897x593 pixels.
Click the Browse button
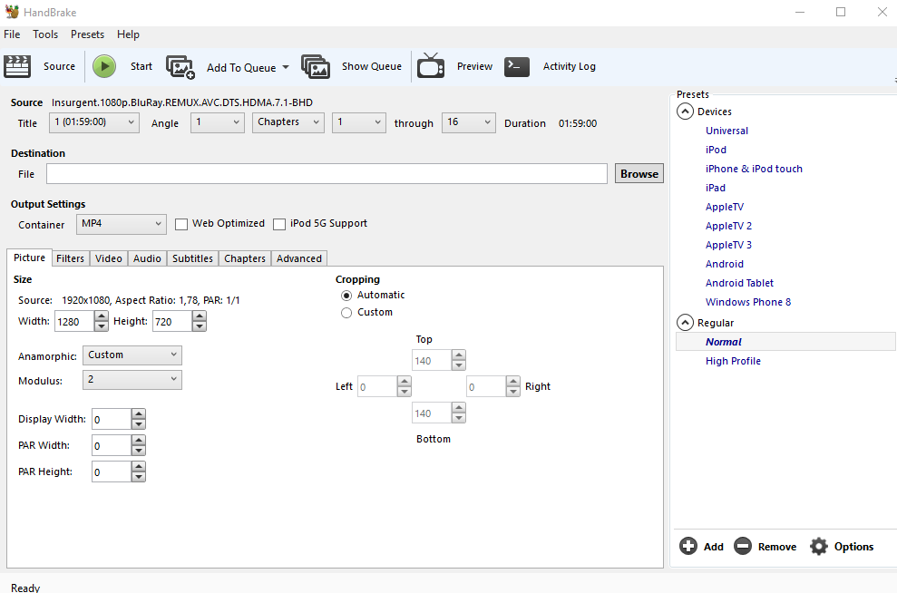tap(639, 174)
